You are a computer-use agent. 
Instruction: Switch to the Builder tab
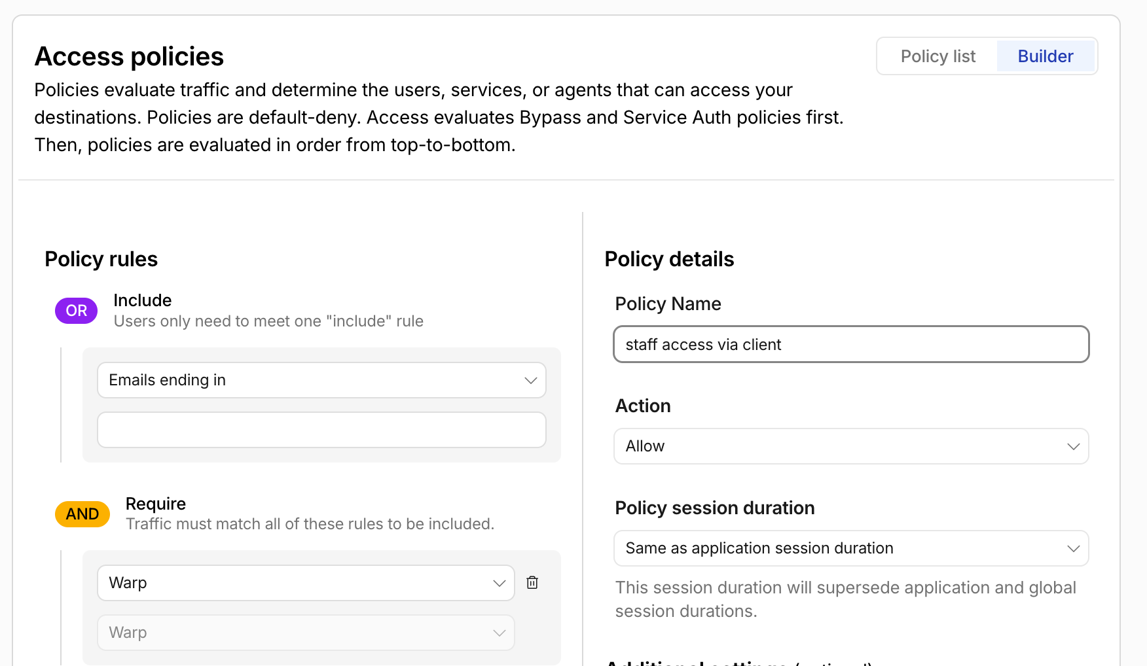point(1046,56)
